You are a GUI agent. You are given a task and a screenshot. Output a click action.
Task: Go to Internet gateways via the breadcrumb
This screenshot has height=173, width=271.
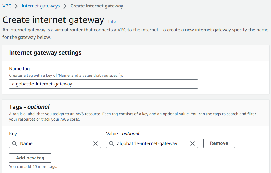(x=41, y=6)
